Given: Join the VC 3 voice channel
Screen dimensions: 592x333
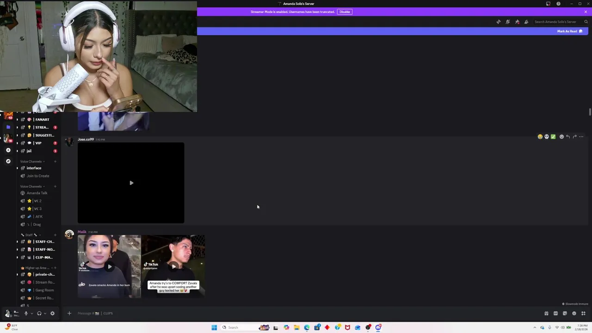Looking at the screenshot, I should coord(37,209).
